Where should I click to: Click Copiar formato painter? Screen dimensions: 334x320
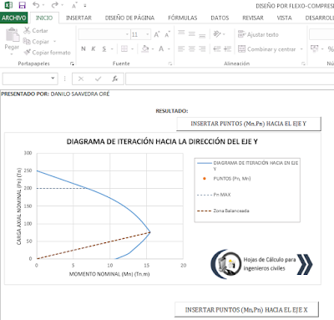47,53
